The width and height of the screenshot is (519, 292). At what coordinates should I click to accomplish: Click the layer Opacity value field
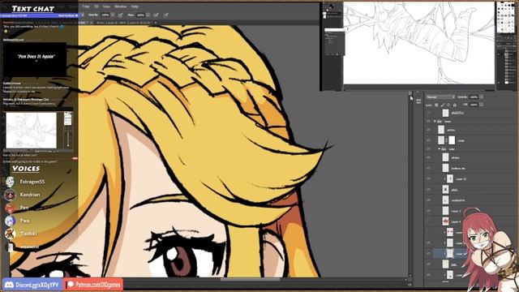pos(474,97)
